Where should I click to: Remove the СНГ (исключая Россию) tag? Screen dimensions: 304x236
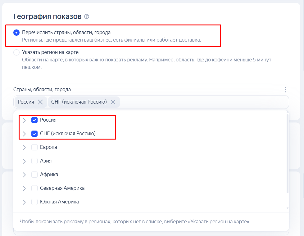pyautogui.click(x=113, y=102)
